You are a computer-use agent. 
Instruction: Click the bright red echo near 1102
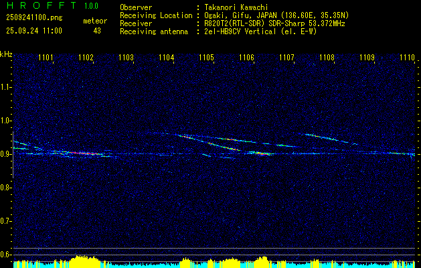click(81, 153)
